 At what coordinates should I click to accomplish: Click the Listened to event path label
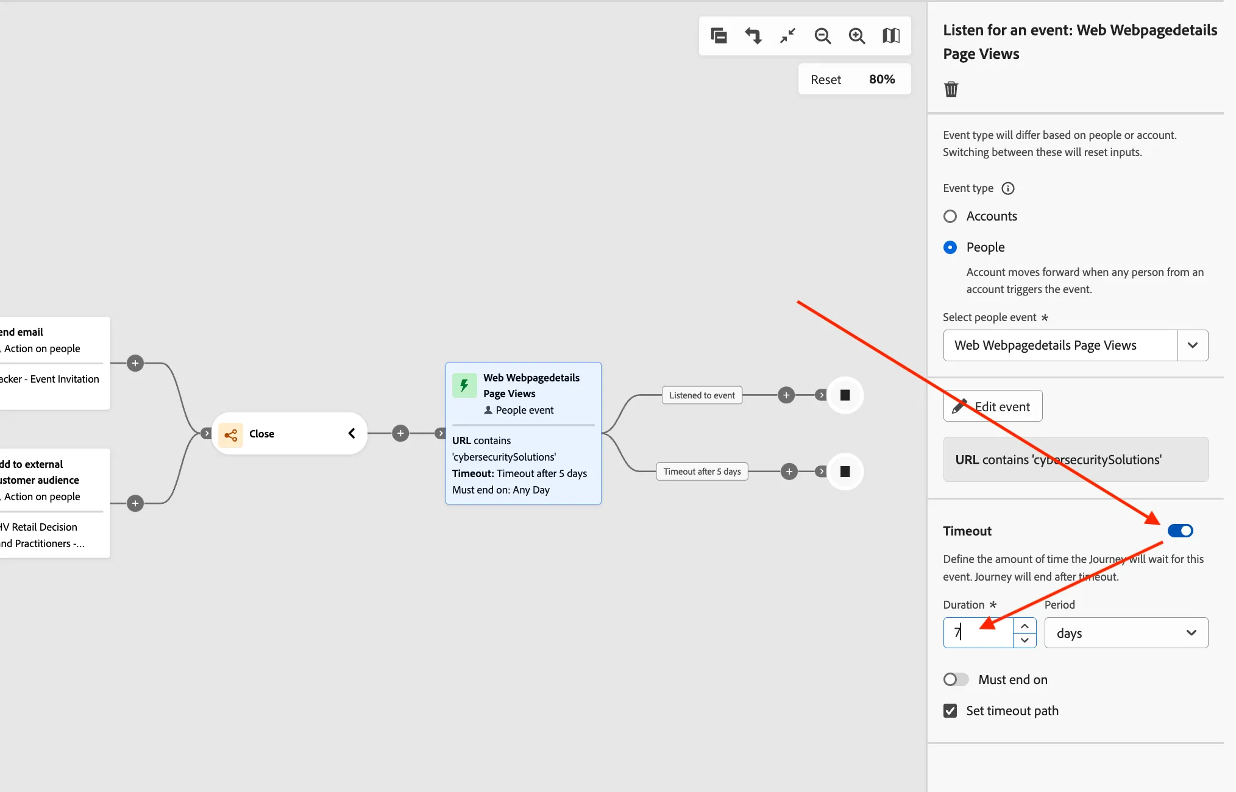(x=702, y=395)
